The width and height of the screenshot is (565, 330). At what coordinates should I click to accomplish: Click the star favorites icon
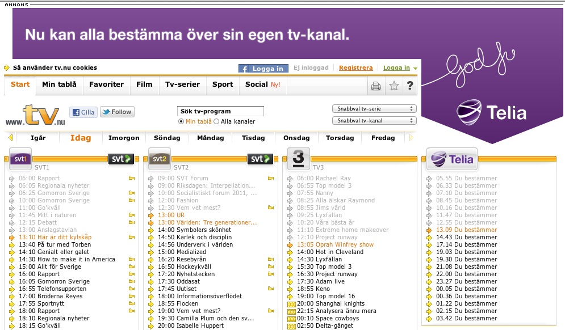click(394, 86)
